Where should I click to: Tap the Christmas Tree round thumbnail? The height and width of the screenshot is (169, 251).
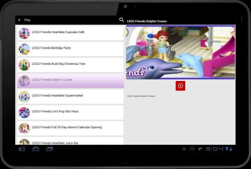pos(24,64)
